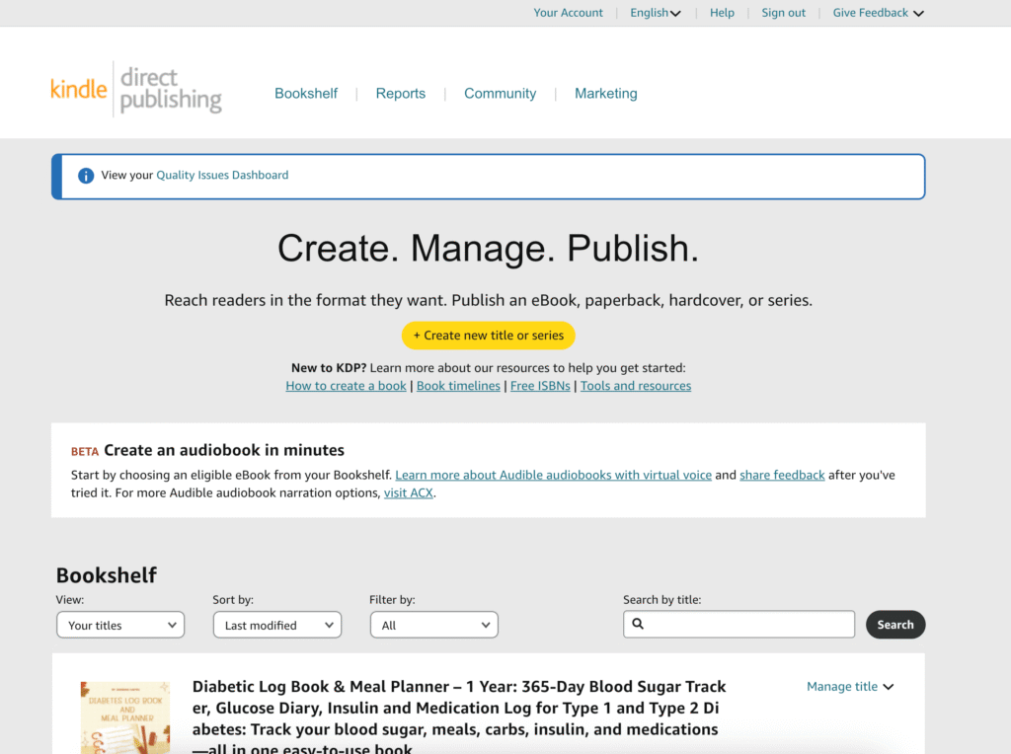Open Tools and resources link
Viewport: 1011px width, 754px height.
(x=636, y=386)
